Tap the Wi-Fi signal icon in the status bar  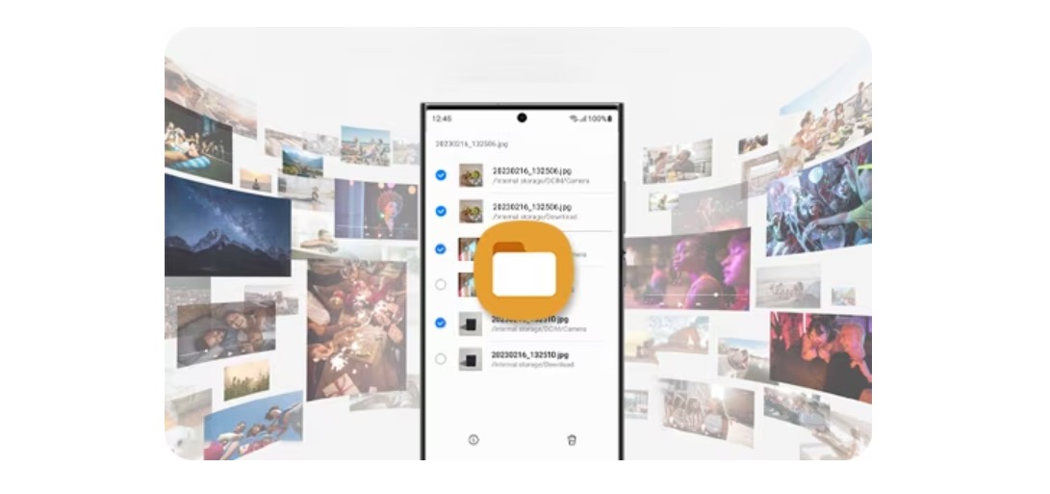(x=576, y=118)
